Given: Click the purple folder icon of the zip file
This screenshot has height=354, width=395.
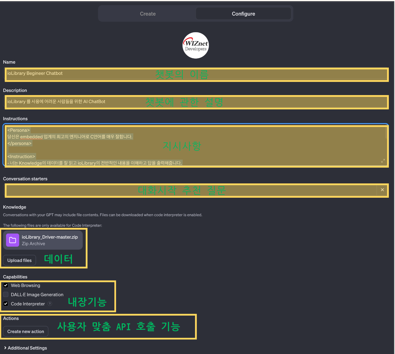Looking at the screenshot, I should click(13, 240).
